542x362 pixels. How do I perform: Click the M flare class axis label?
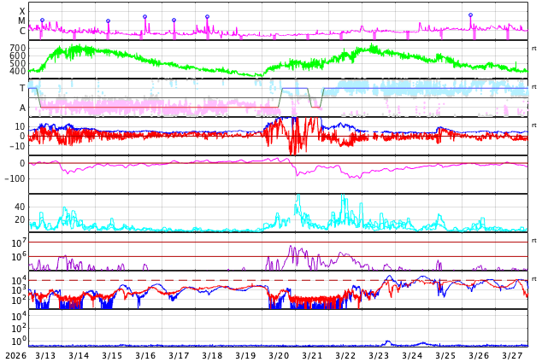click(22, 20)
